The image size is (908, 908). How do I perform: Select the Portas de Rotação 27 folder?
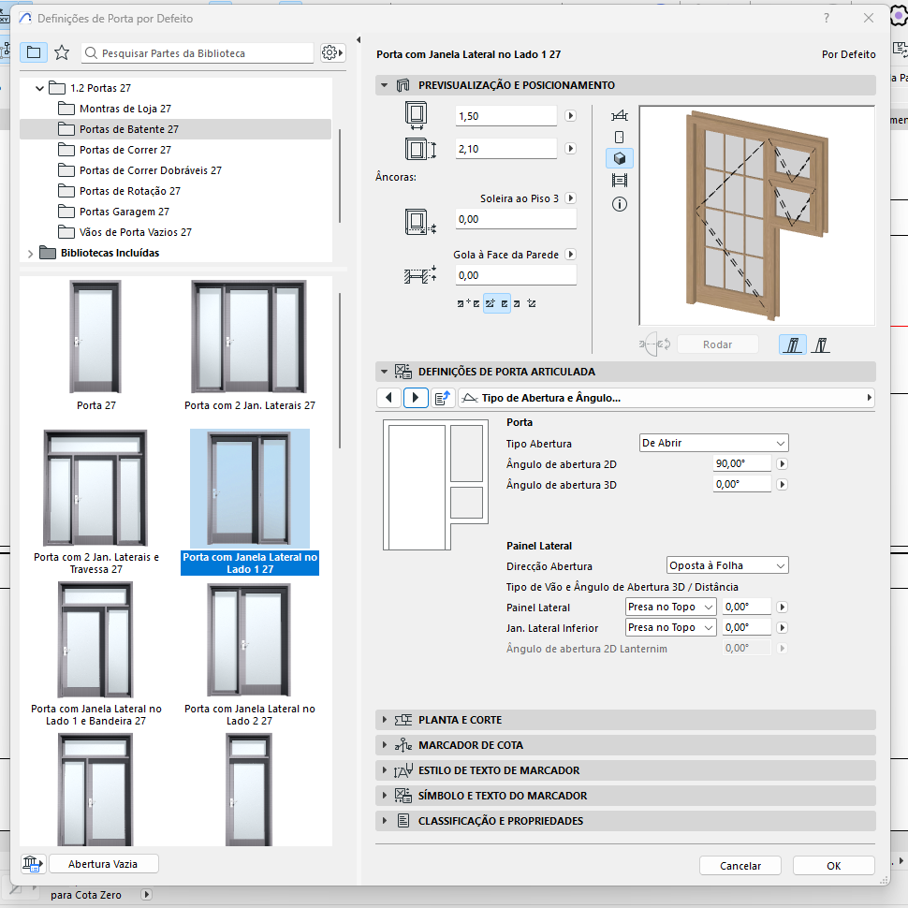click(x=130, y=191)
